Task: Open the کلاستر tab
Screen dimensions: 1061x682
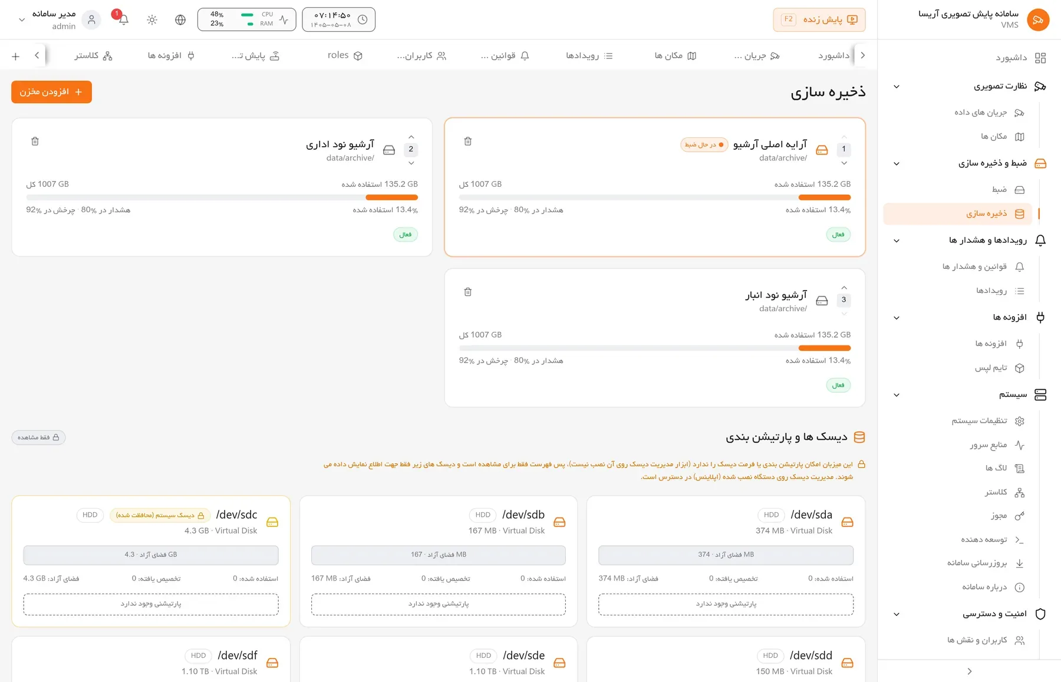Action: click(x=93, y=55)
